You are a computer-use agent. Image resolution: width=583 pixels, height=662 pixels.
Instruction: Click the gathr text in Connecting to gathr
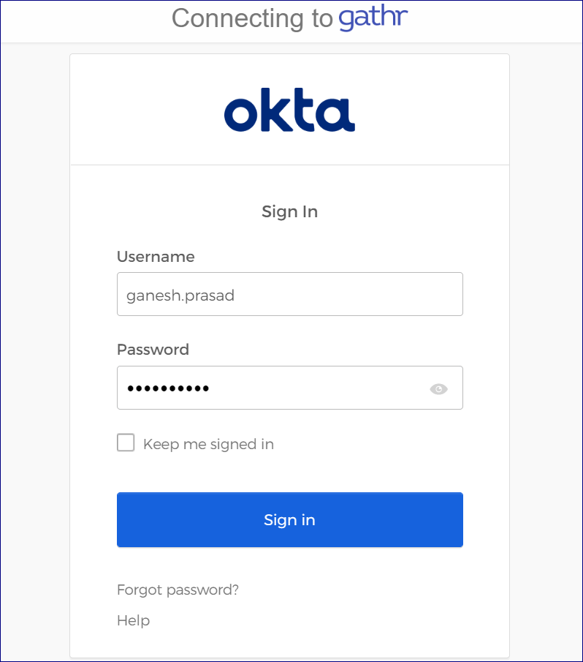coord(373,18)
